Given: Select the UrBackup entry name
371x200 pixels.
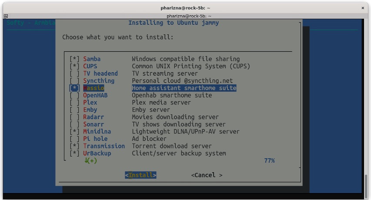Looking at the screenshot, I should coord(97,153).
